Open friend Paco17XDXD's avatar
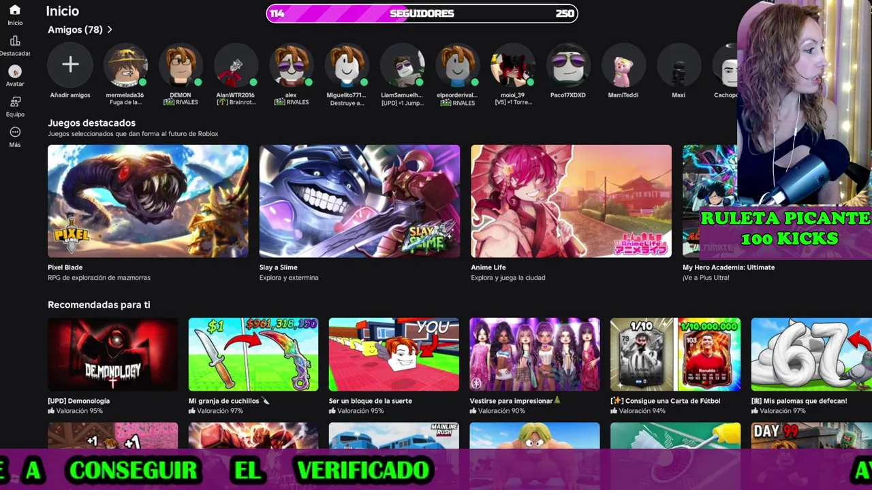Viewport: 872px width, 490px height. [x=567, y=65]
